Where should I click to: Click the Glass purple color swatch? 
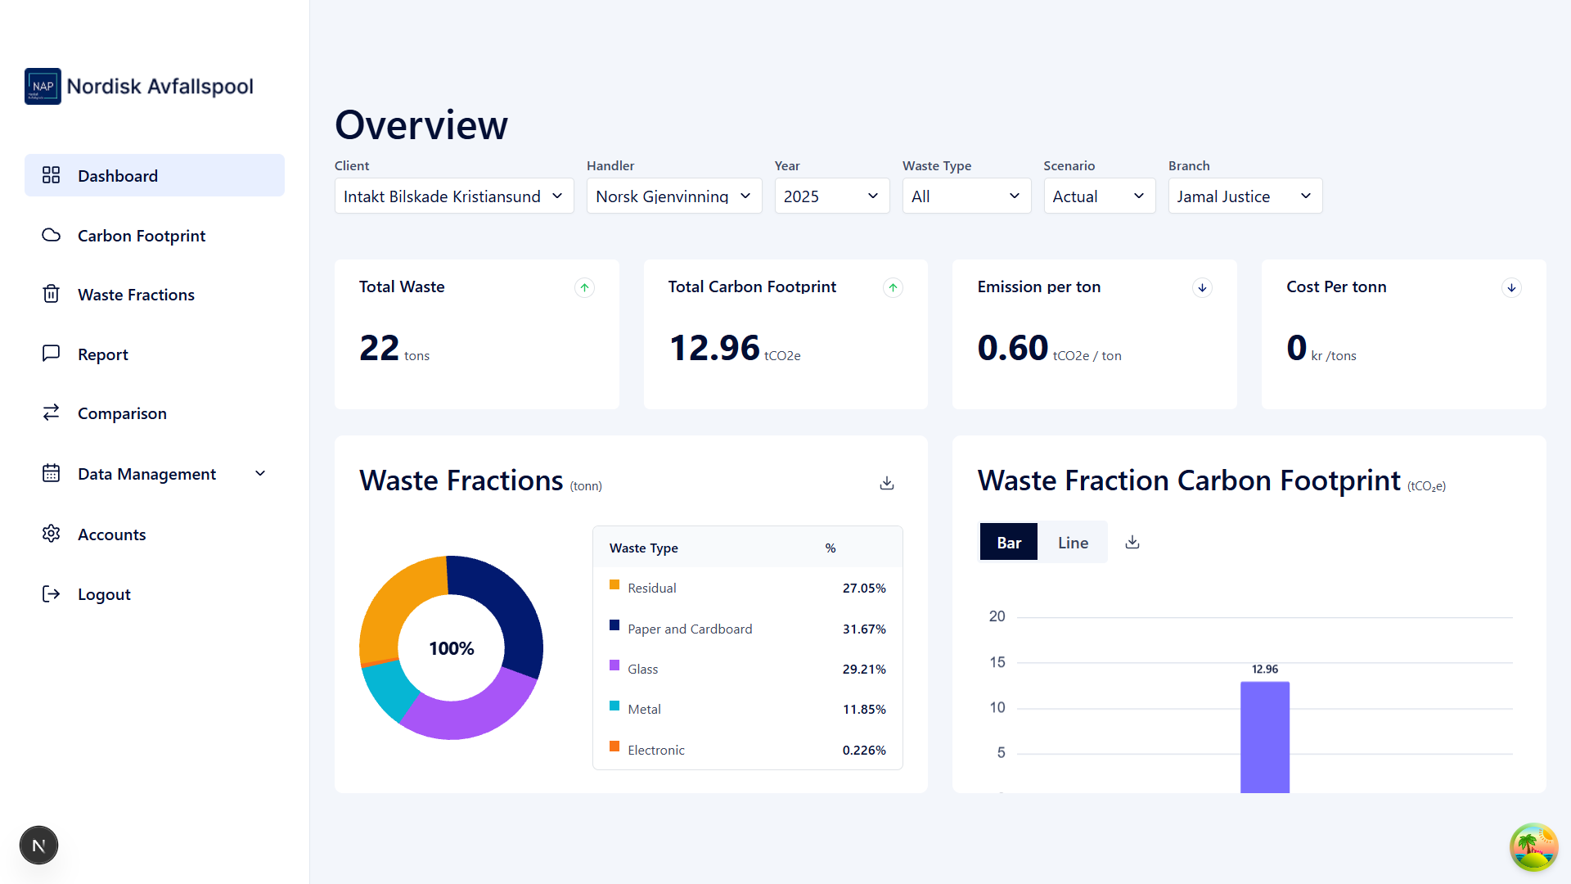click(614, 665)
